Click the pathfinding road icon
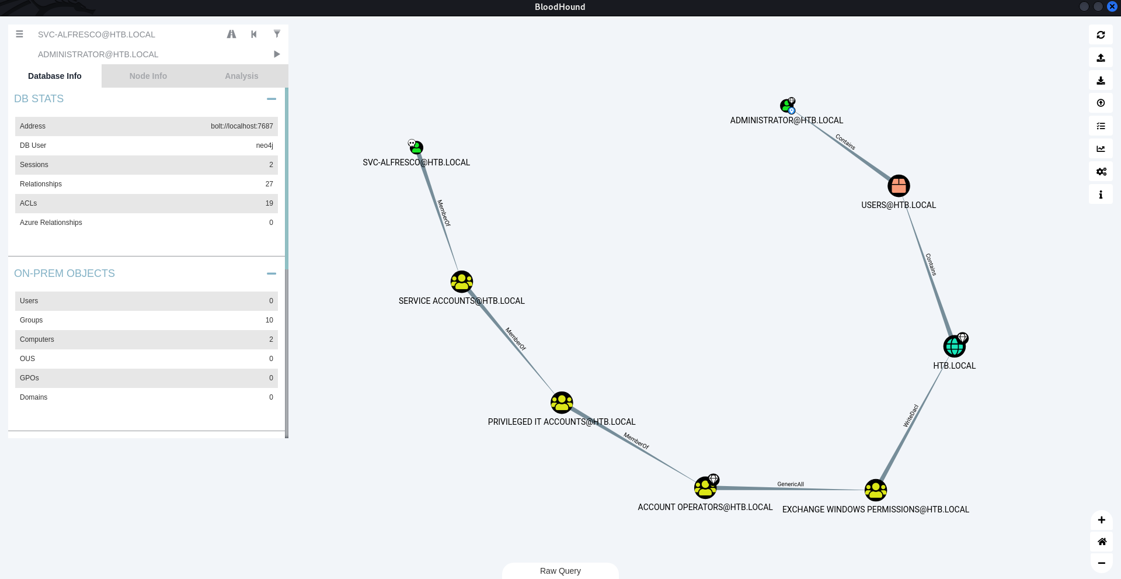 [x=231, y=34]
